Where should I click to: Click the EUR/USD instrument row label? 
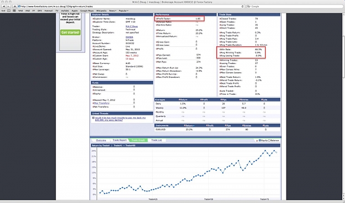pyautogui.click(x=161, y=130)
